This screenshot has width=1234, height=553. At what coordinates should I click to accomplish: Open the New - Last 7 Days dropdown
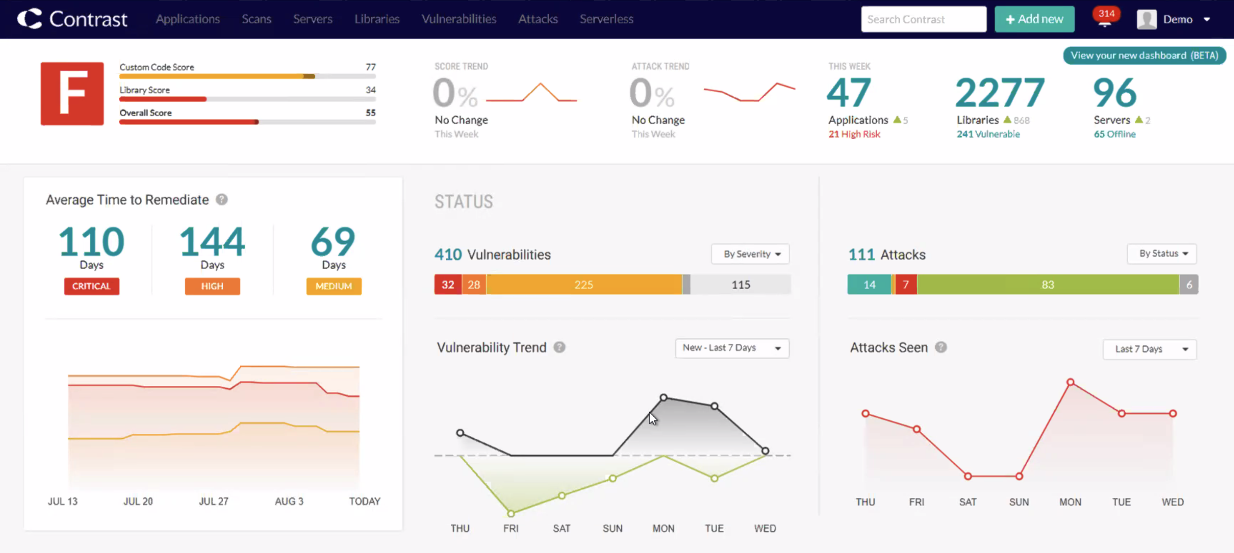pos(732,348)
